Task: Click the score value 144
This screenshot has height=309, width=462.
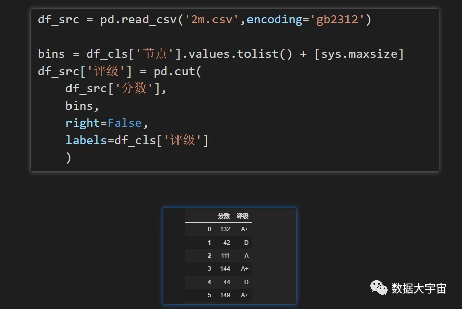Action: click(x=225, y=268)
